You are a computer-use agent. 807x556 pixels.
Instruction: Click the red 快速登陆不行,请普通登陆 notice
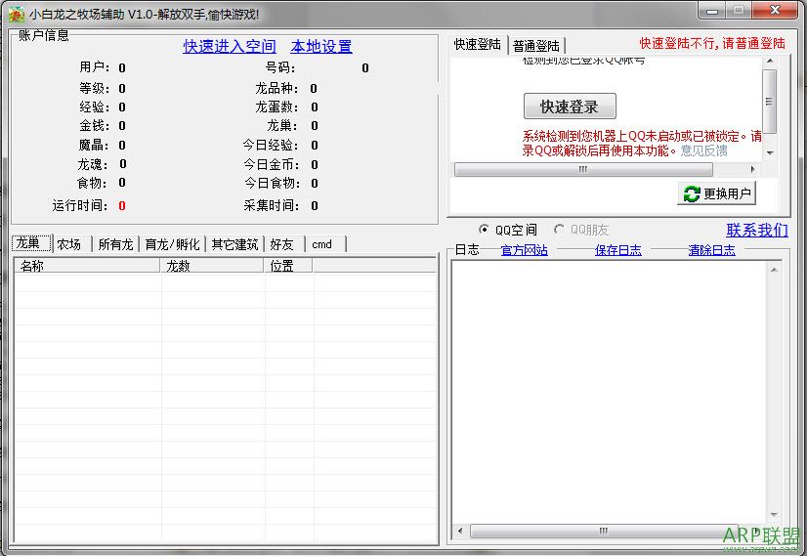(712, 43)
